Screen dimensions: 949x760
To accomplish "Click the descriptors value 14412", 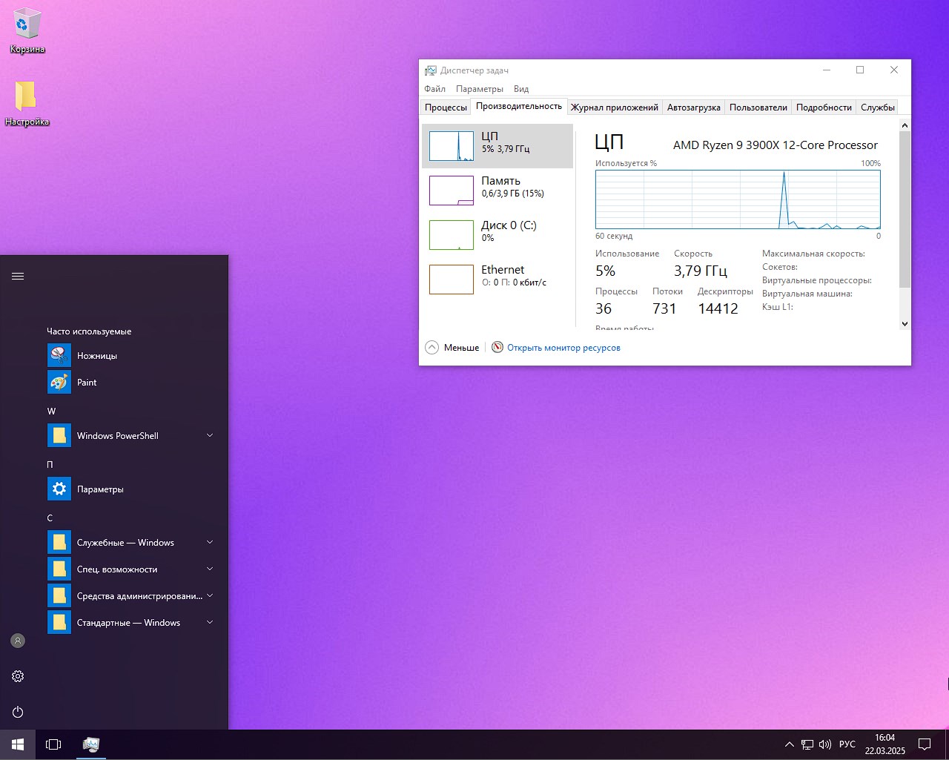I will [x=718, y=308].
